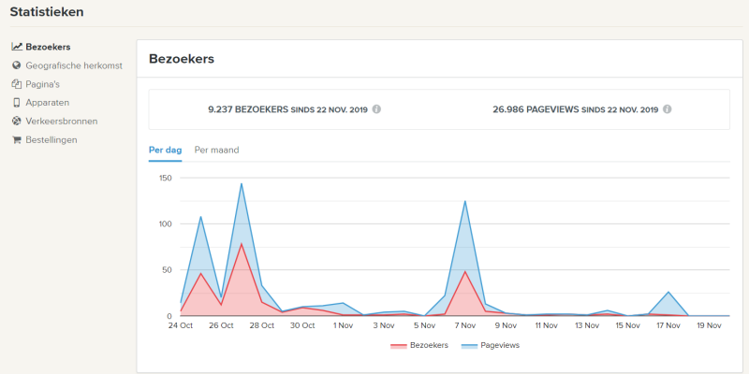749x374 pixels.
Task: Go to Verkeersbronnen section
Action: (x=62, y=122)
